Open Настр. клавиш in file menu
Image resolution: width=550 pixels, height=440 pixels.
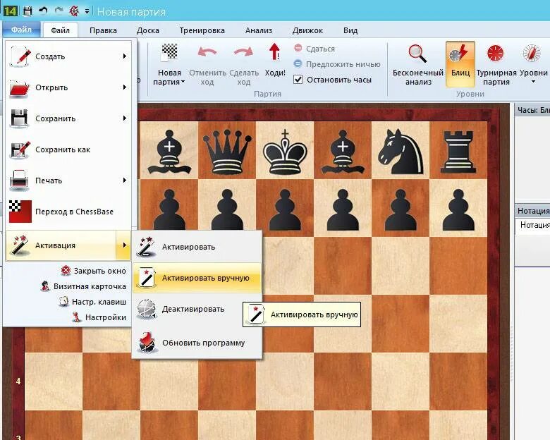tap(92, 301)
